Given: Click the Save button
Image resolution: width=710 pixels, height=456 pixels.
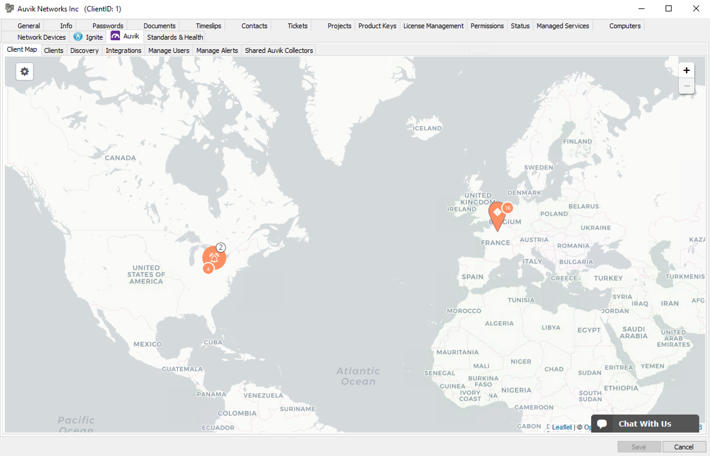Looking at the screenshot, I should [639, 447].
